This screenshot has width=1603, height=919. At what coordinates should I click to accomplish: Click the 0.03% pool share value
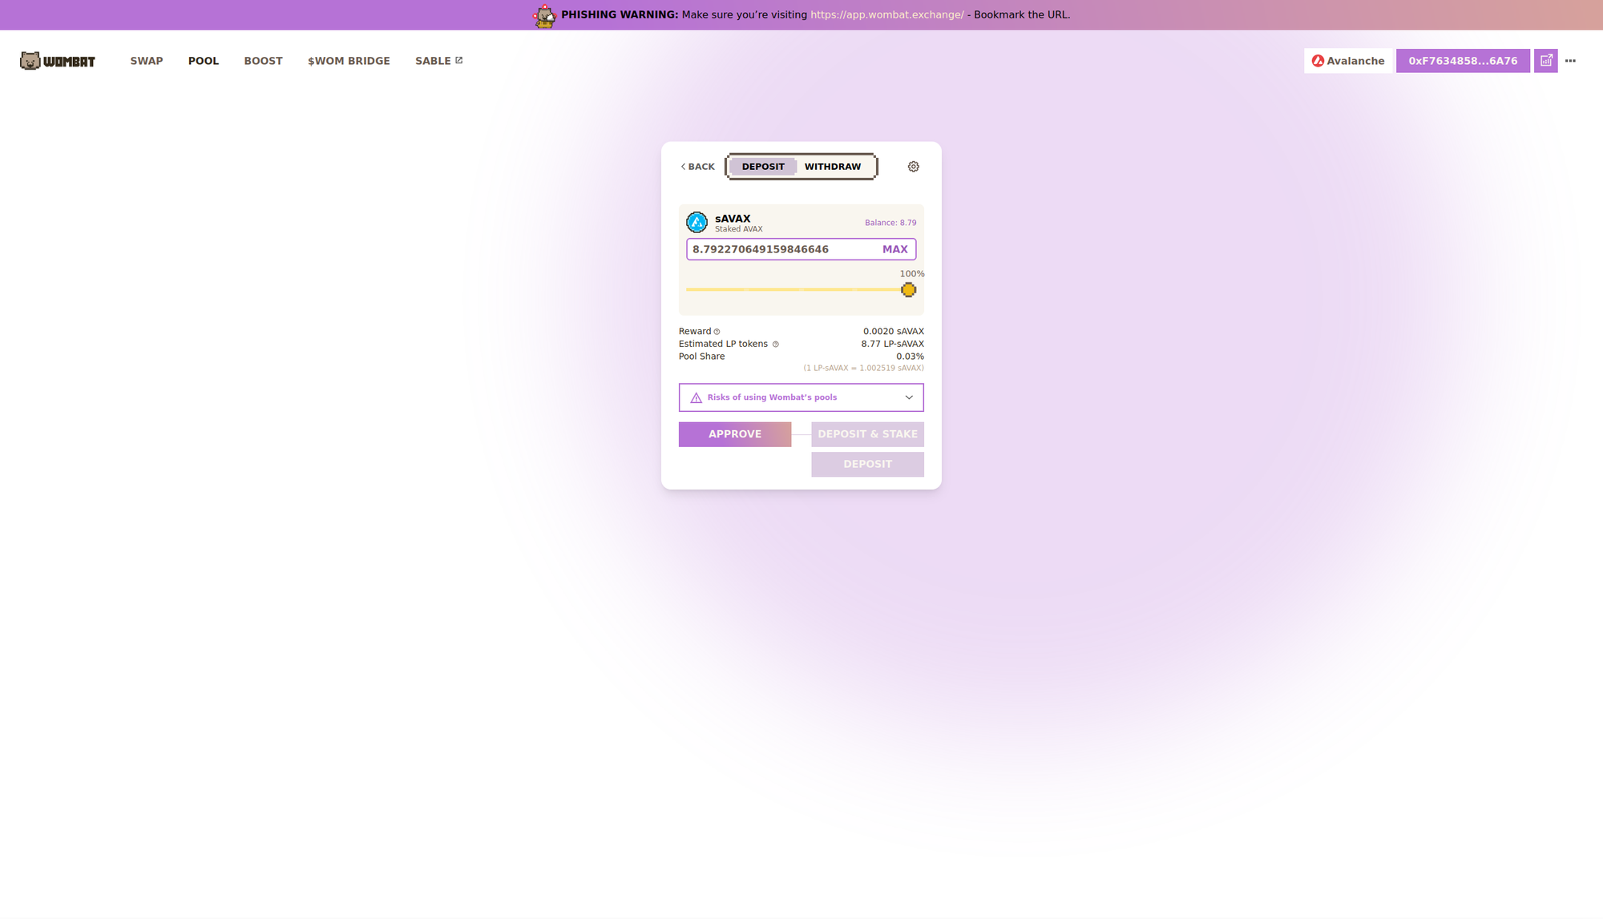(910, 357)
